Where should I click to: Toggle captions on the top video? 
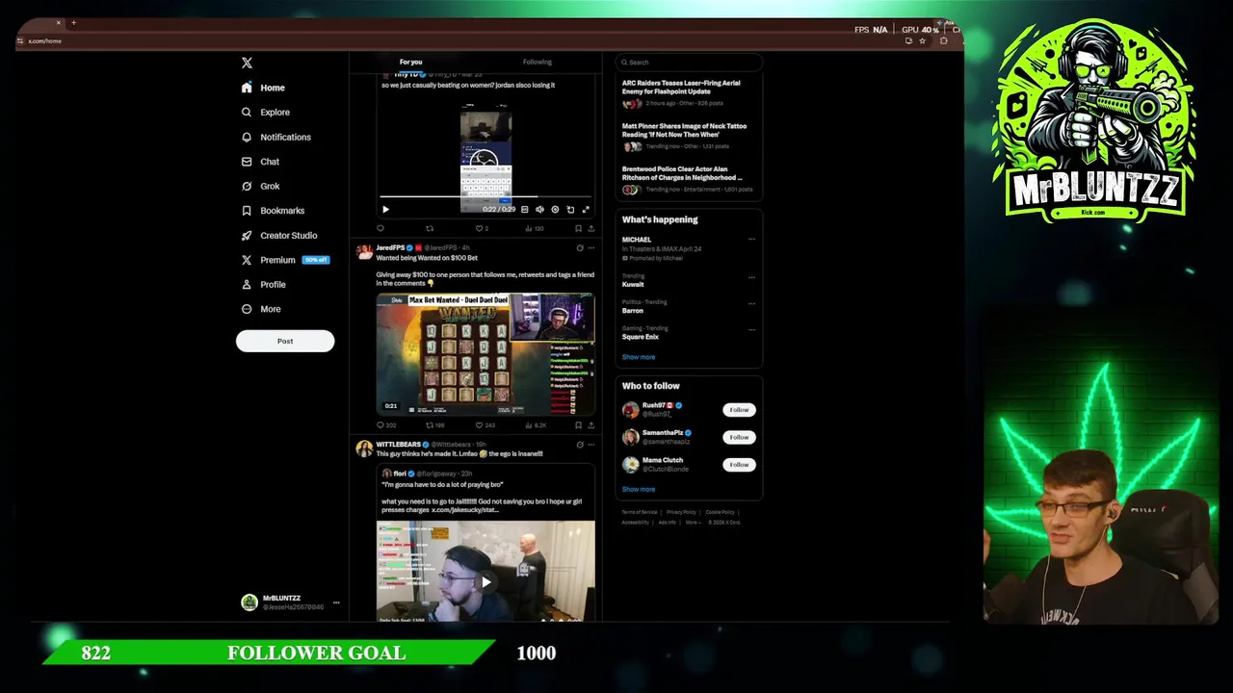[524, 209]
